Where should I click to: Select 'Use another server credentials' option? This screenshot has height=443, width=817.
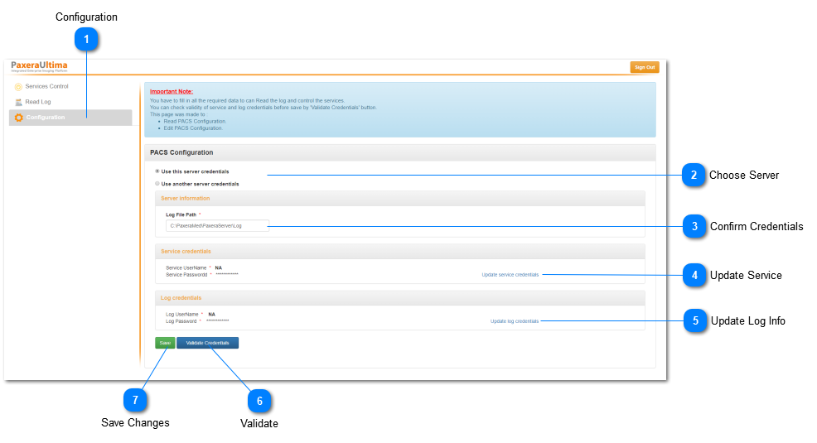point(157,184)
